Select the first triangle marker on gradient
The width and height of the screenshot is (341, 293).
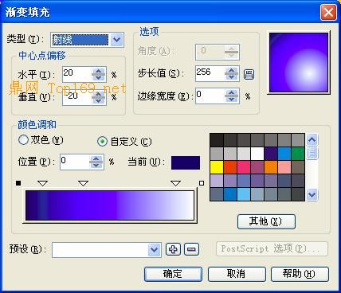(x=42, y=183)
